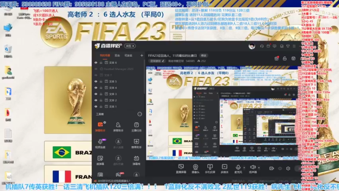The image size is (339, 191).
Task: Open the hamburger menu in title bar
Action: click(294, 46)
